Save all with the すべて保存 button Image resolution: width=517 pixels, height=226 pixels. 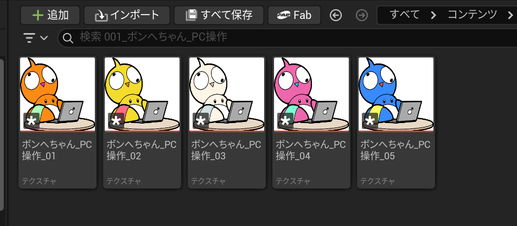pos(219,15)
